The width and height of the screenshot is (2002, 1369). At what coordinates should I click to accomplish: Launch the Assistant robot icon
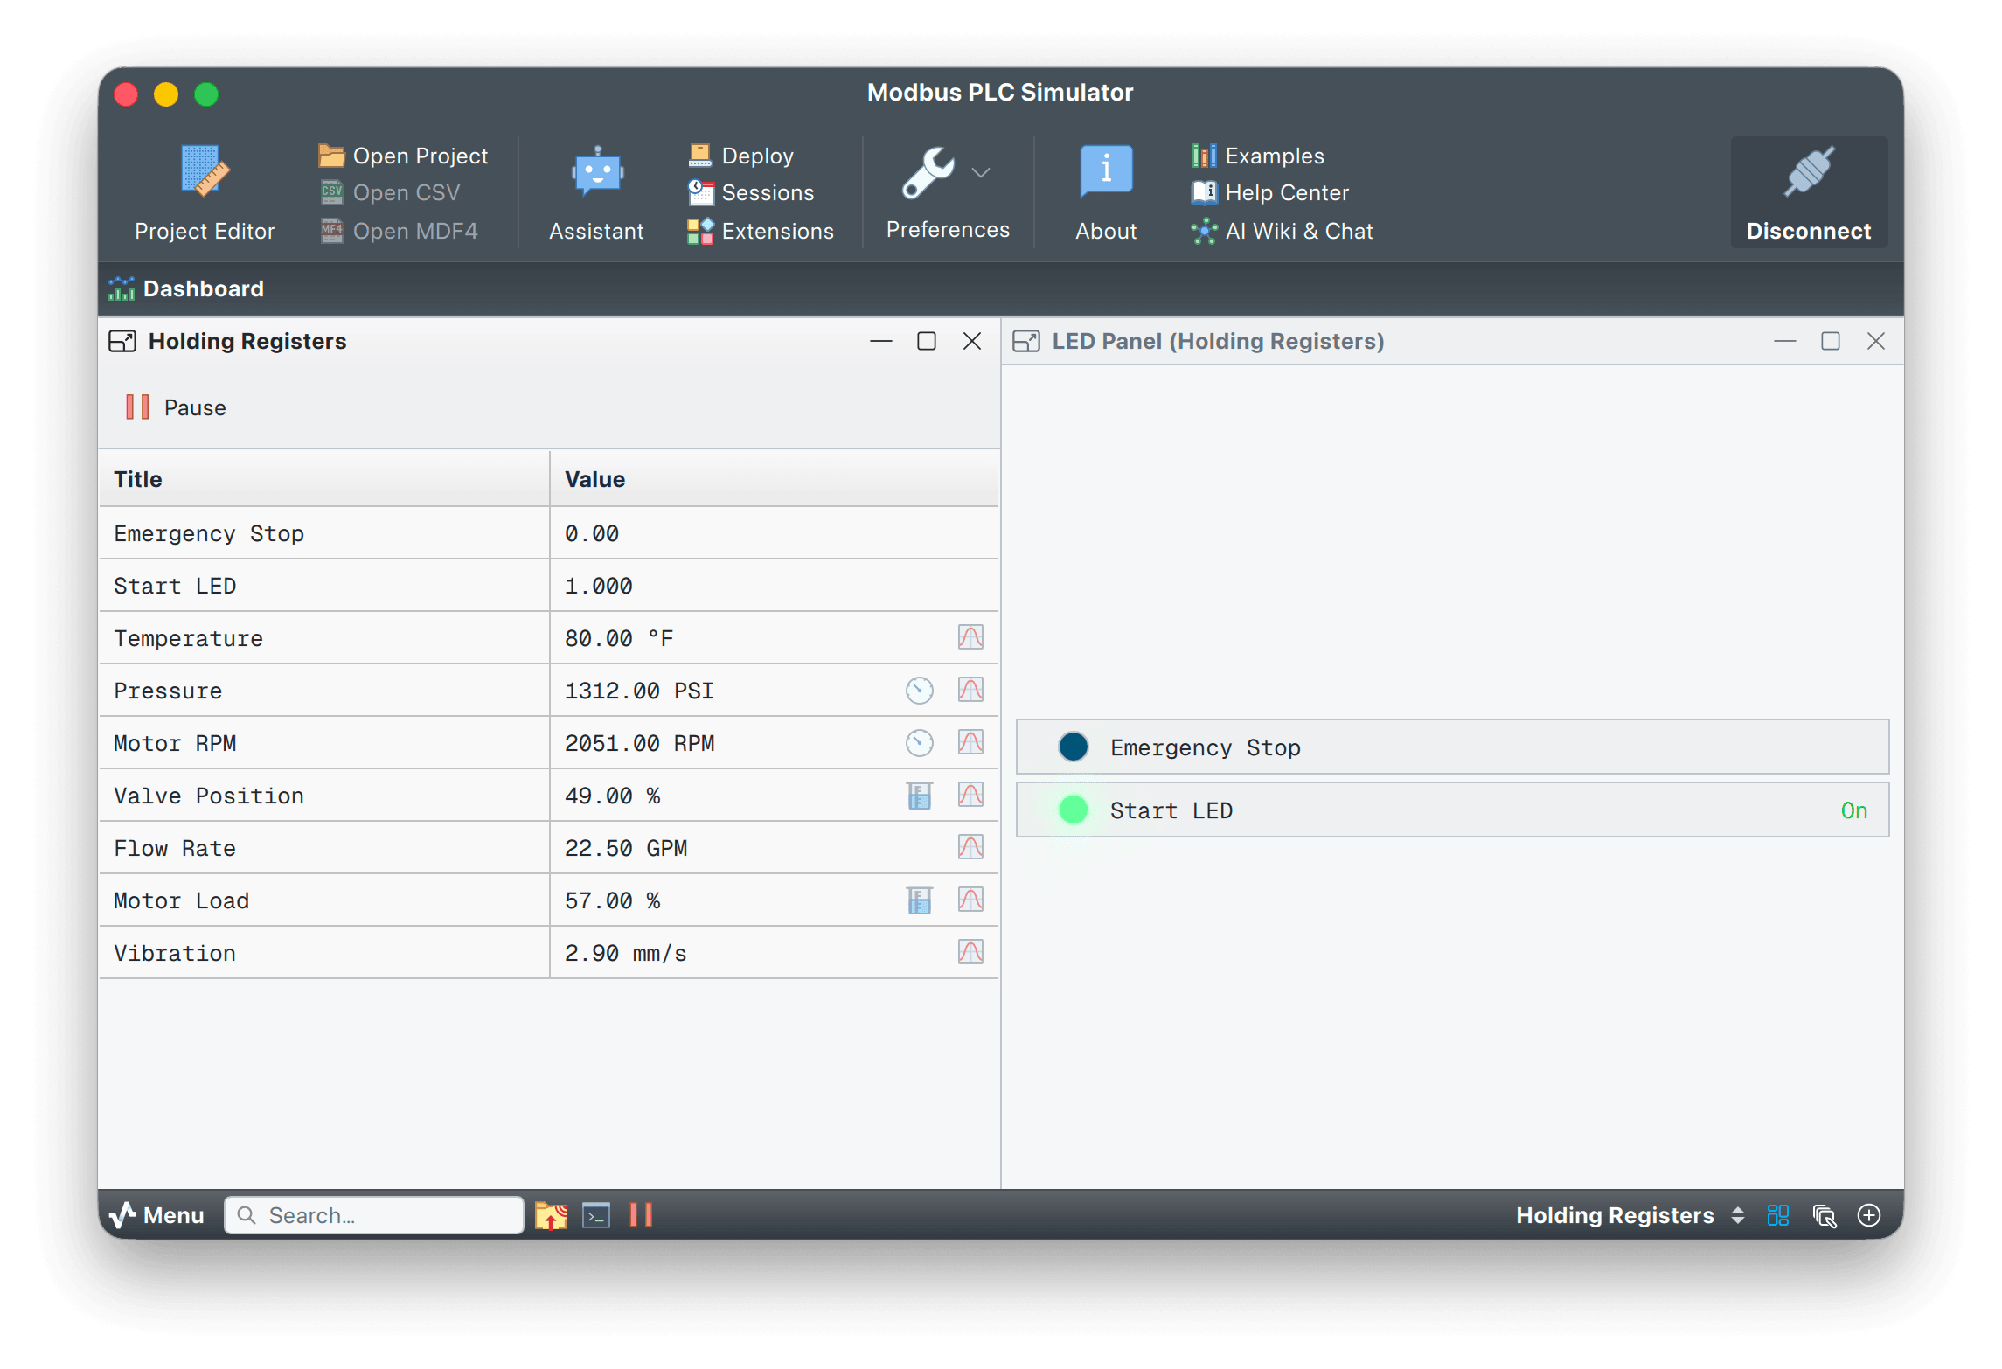point(597,172)
